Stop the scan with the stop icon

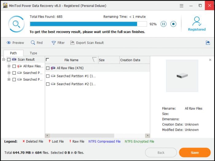173,24
